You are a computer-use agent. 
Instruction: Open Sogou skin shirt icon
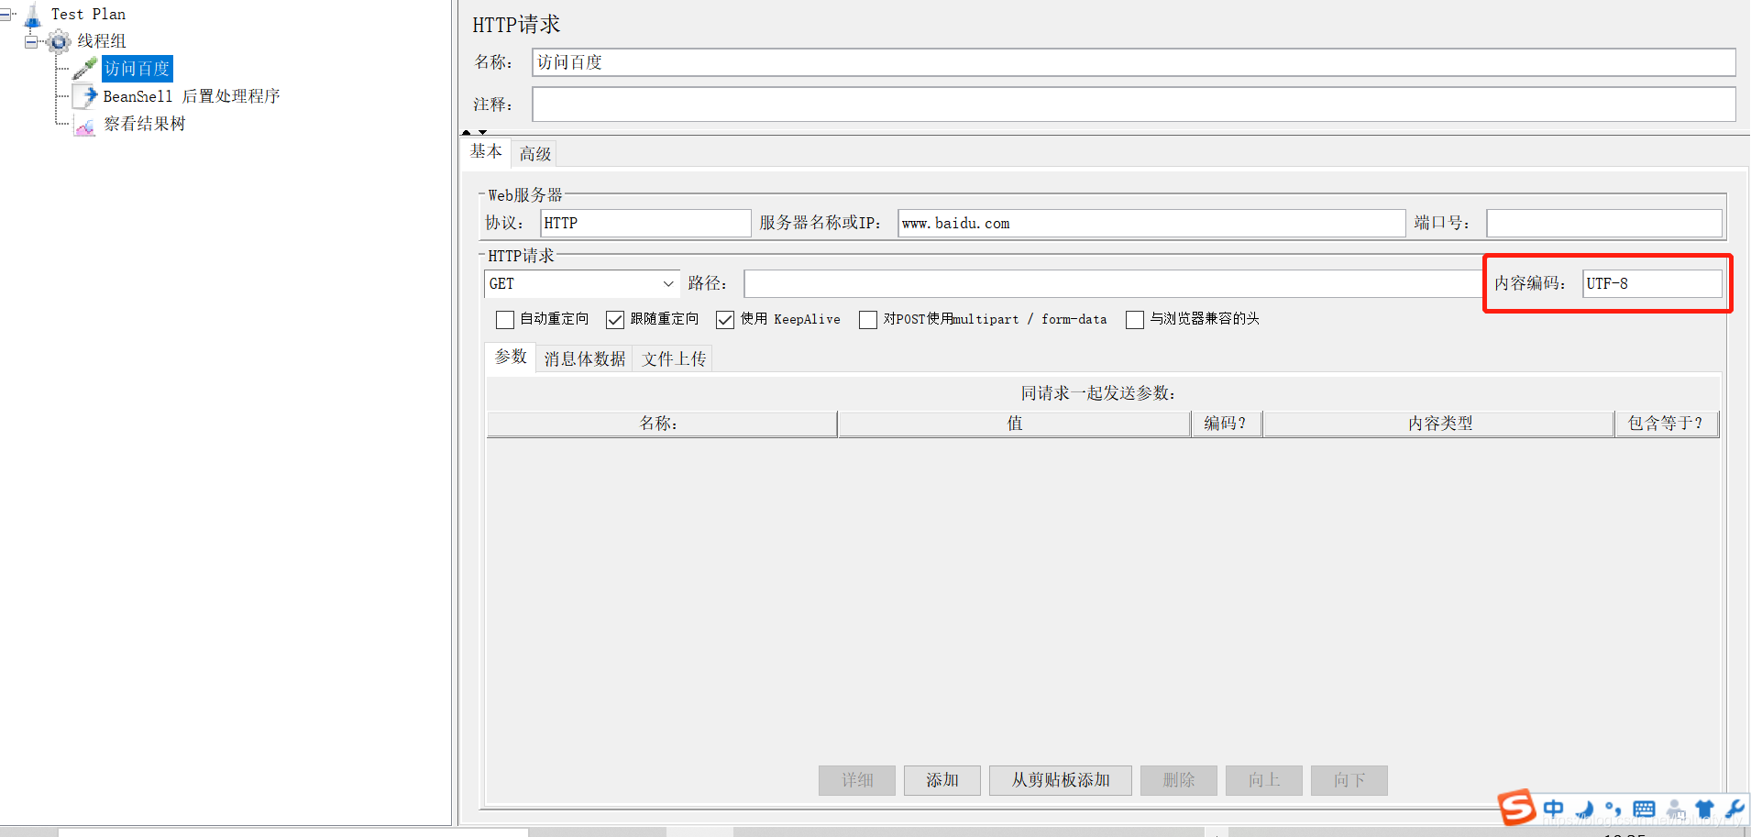[1705, 809]
